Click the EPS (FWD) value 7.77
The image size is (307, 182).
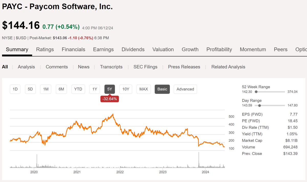[294, 114]
